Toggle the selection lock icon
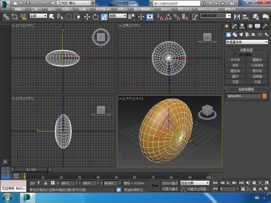The height and width of the screenshot is (203, 271). tap(46, 183)
